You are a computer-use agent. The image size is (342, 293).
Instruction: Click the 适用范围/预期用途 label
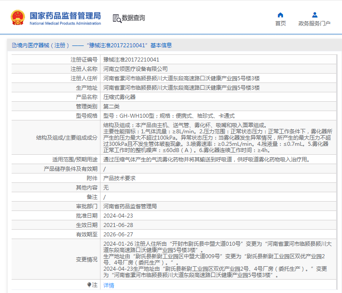point(75,160)
